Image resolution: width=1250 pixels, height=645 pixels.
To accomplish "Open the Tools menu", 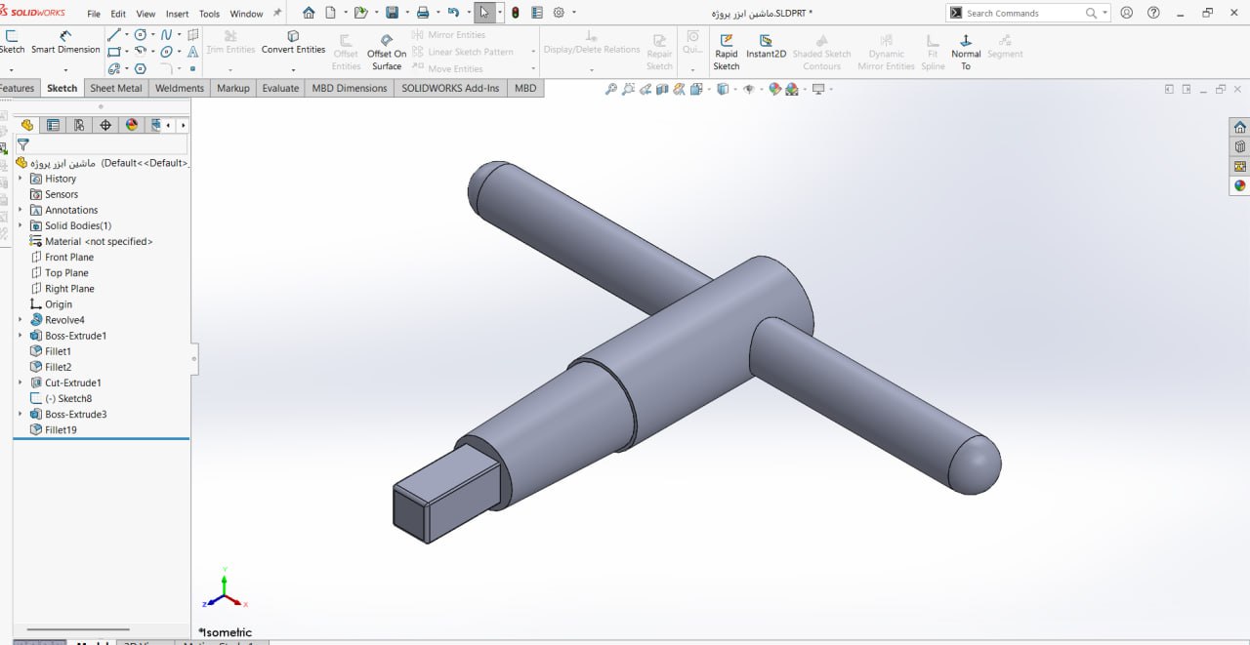I will click(x=209, y=14).
